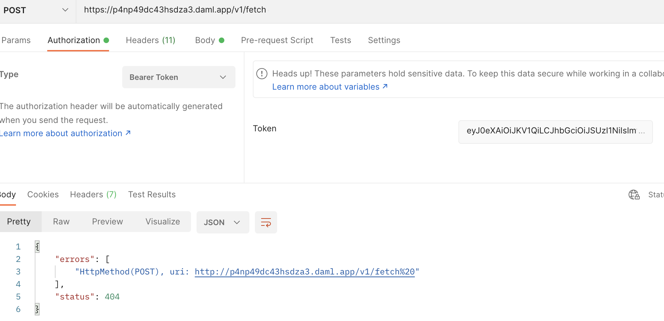The height and width of the screenshot is (321, 664).
Task: Open the Headers (11) request tab
Action: pos(150,40)
